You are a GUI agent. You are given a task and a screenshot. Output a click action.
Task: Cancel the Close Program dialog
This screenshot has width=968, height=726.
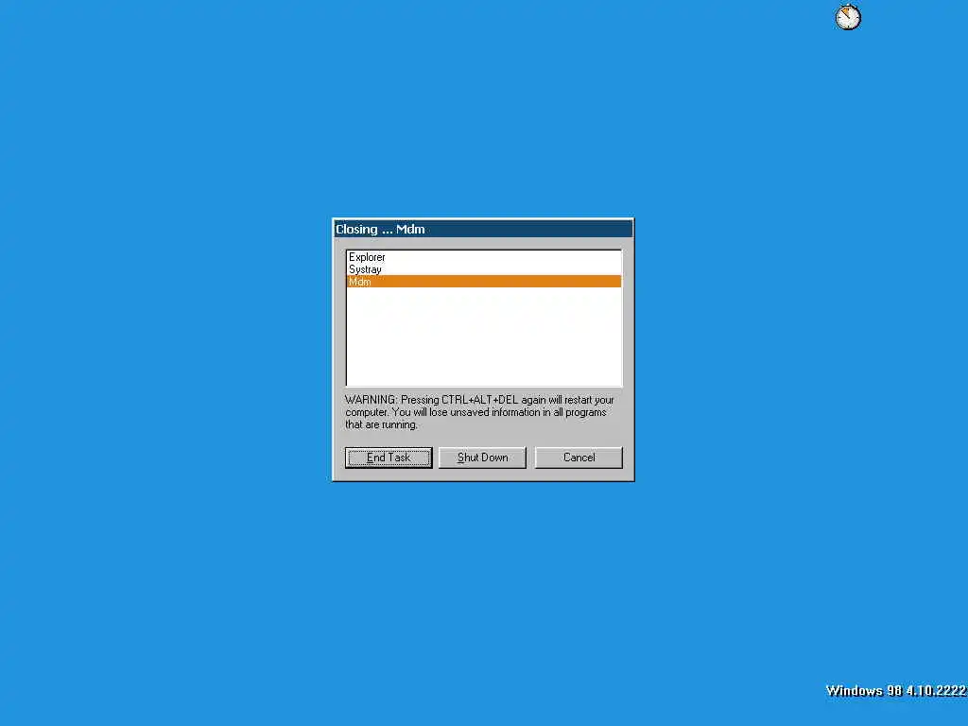pyautogui.click(x=579, y=458)
